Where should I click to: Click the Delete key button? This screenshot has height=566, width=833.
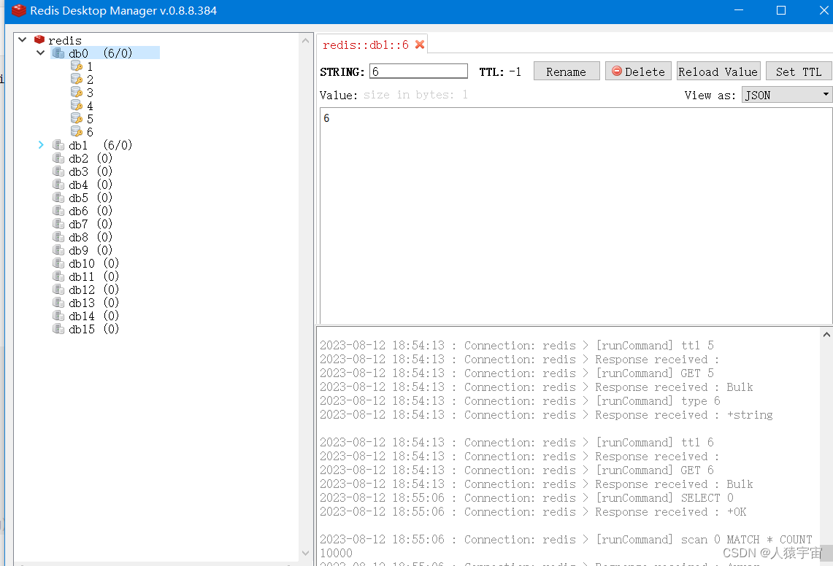click(x=638, y=71)
